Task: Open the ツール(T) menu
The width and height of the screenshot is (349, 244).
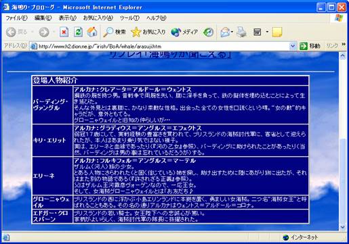Action: click(x=129, y=18)
